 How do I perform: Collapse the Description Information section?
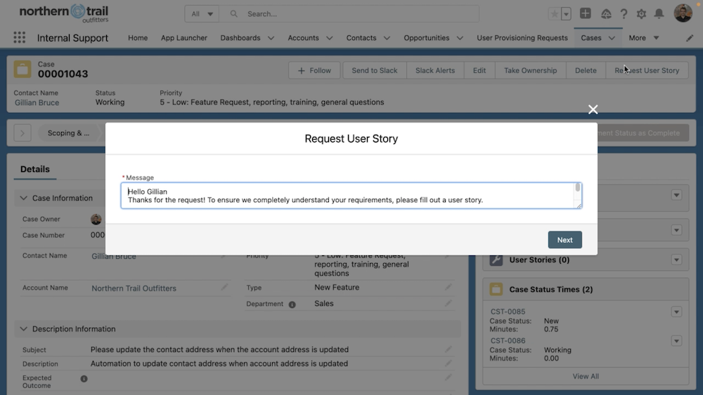point(24,329)
